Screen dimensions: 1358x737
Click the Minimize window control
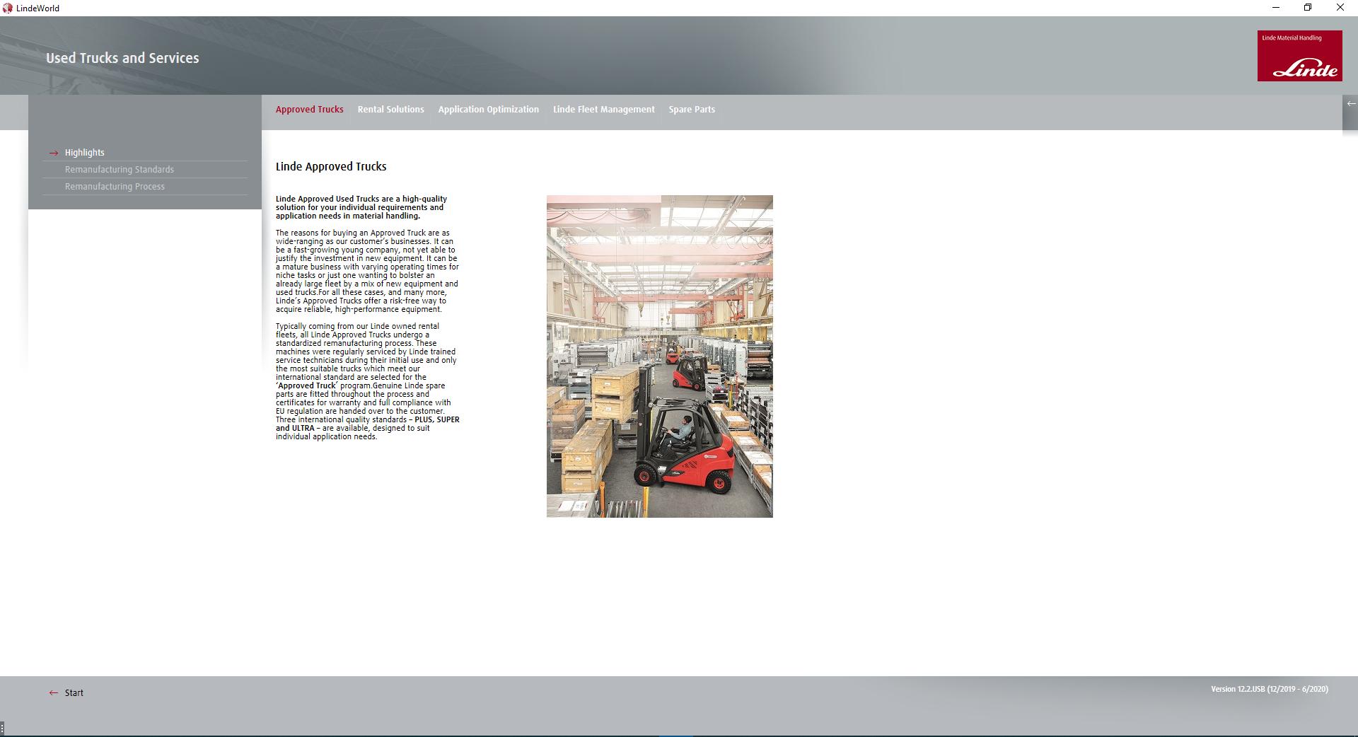(x=1275, y=8)
